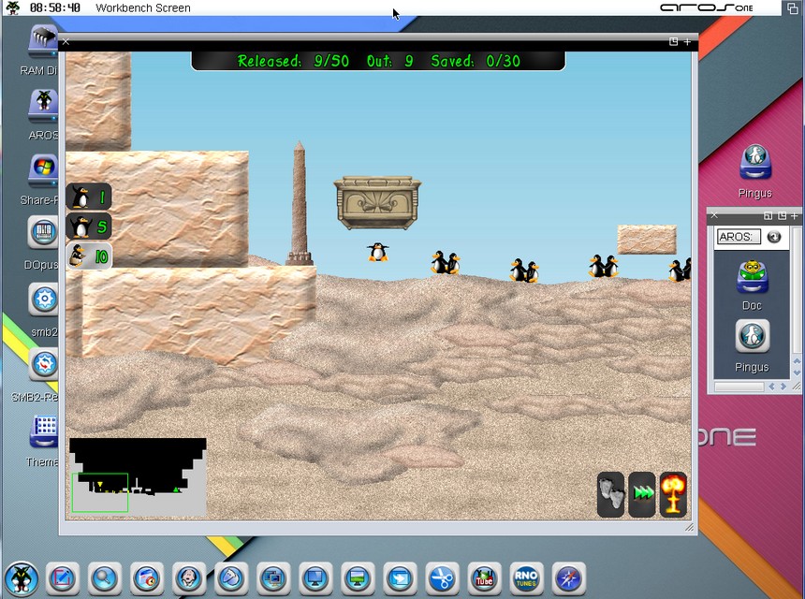The height and width of the screenshot is (599, 805).
Task: Click the drawer's vertical scroll down arrow
Action: [797, 373]
